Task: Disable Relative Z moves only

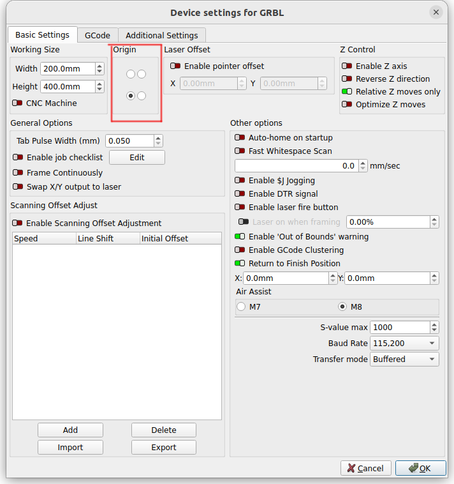Action: click(347, 91)
